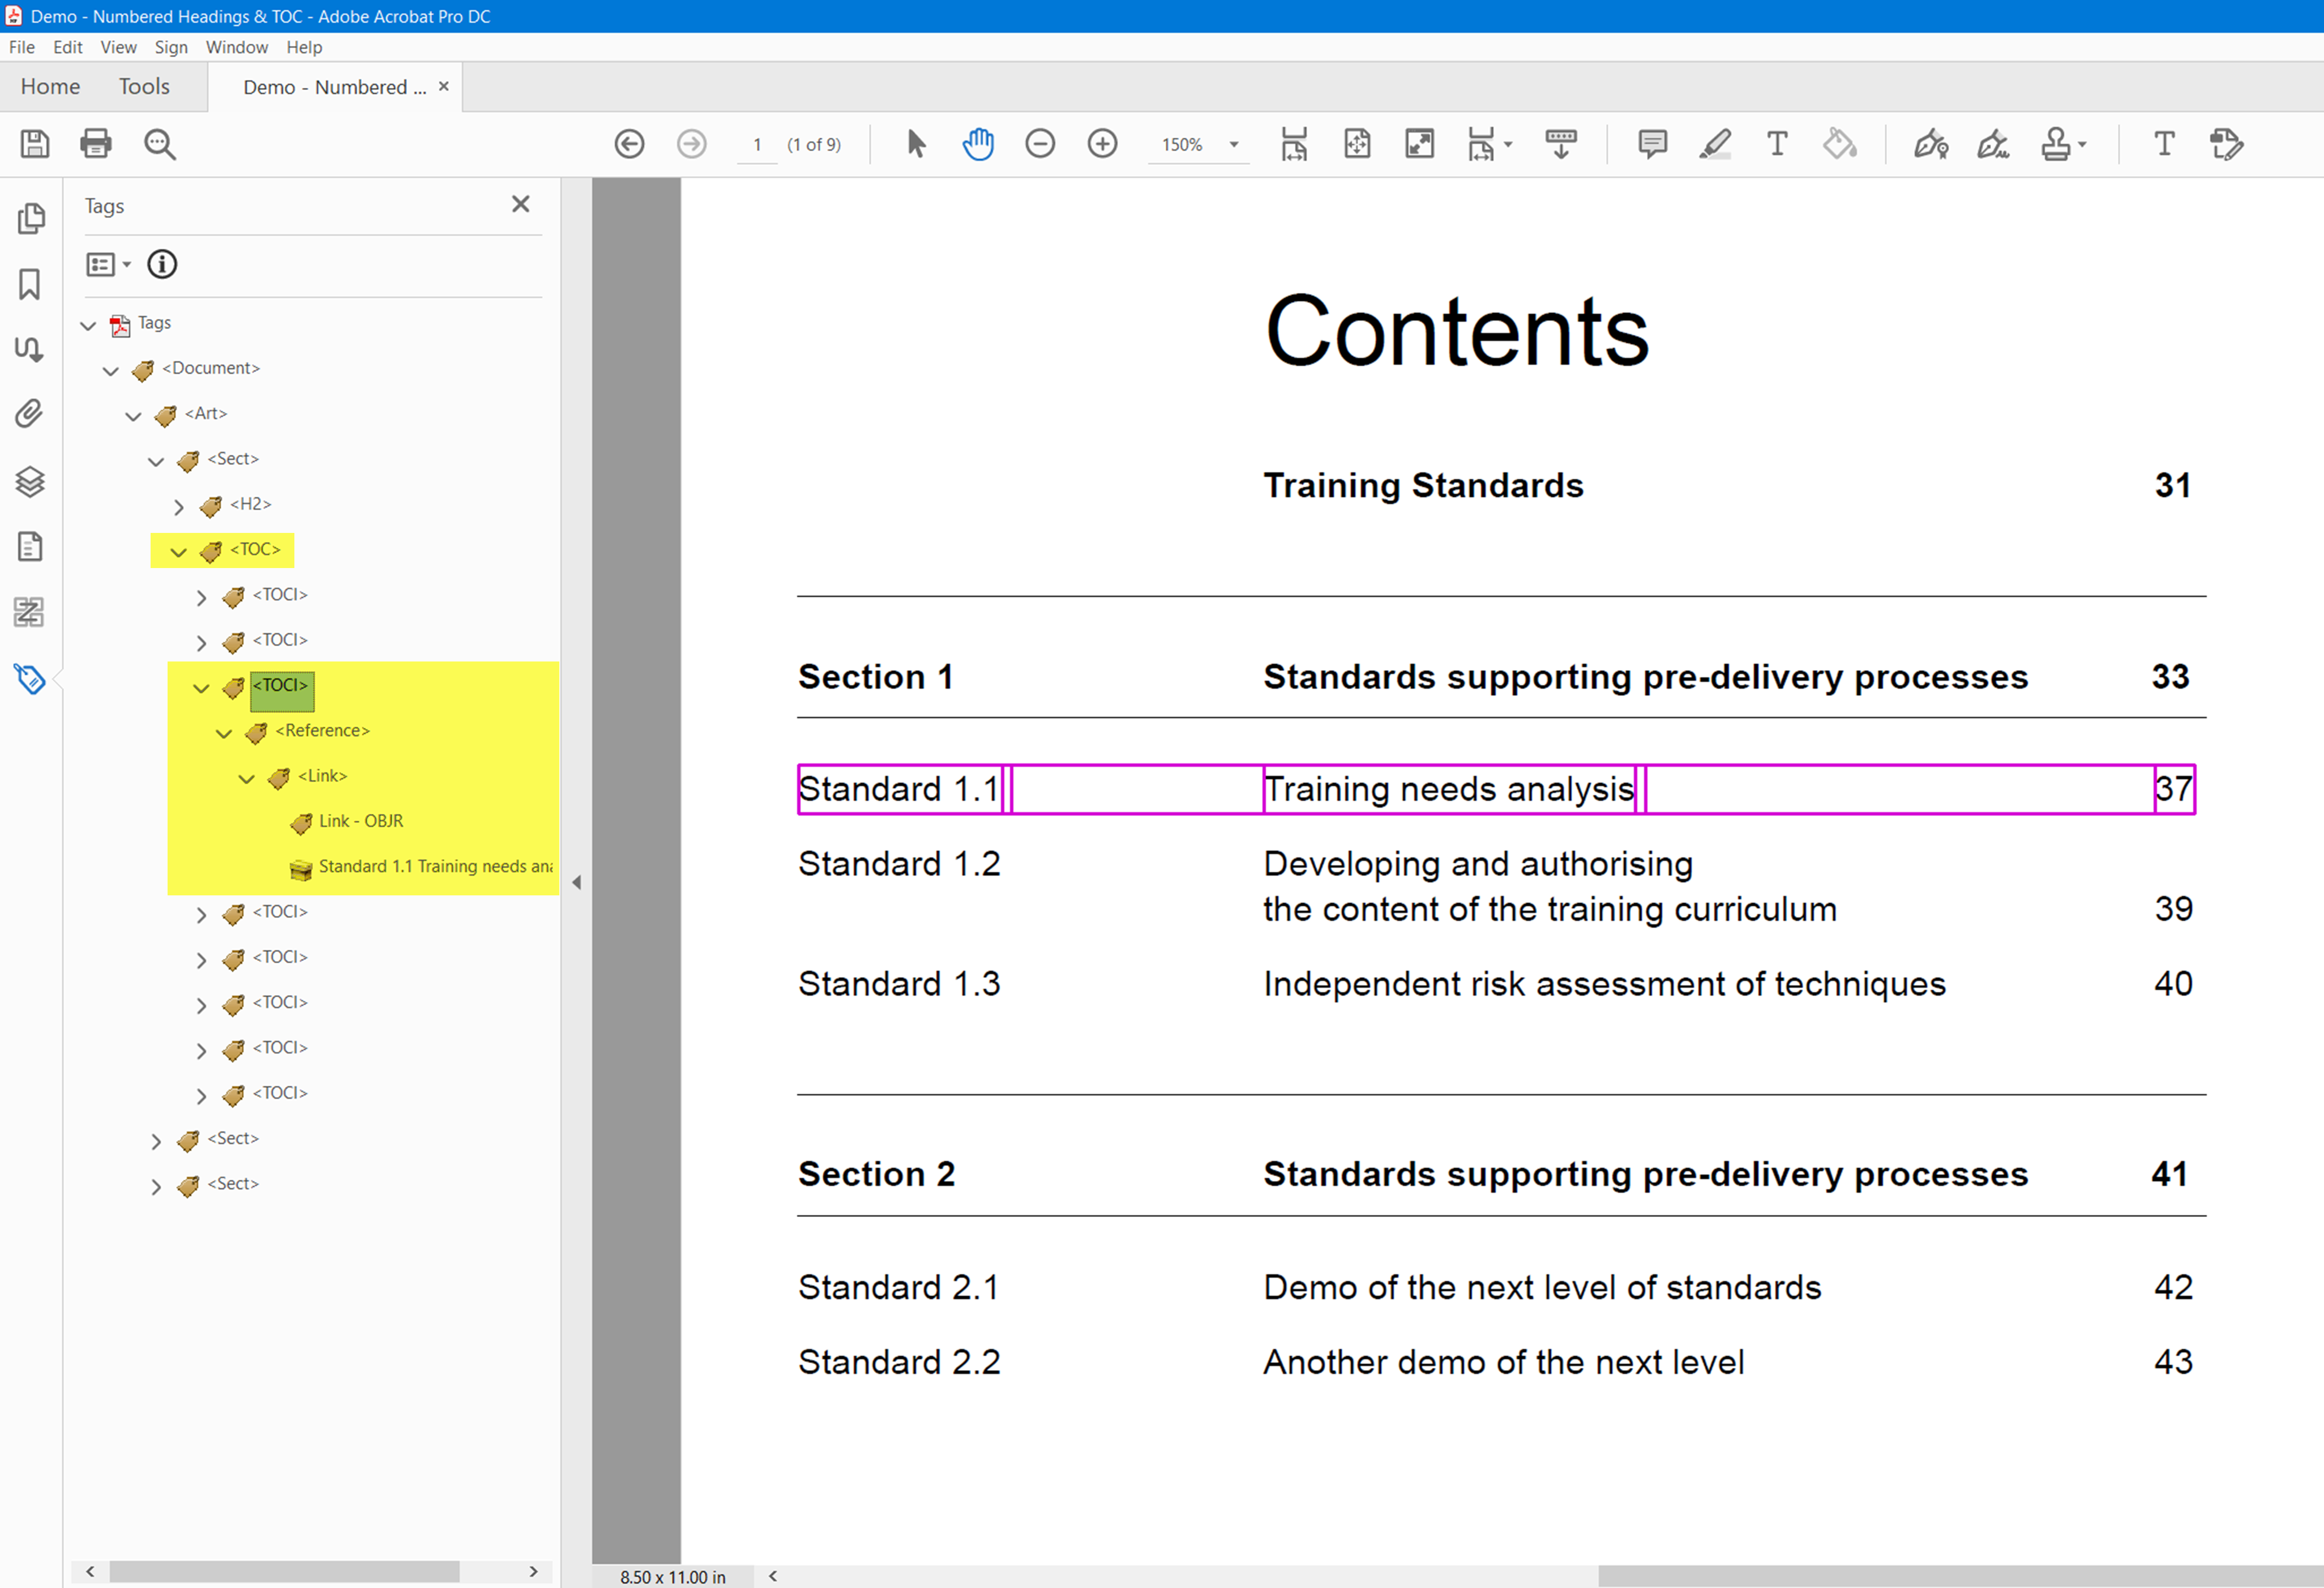Add a sticky note comment
2324x1588 pixels.
(1651, 143)
